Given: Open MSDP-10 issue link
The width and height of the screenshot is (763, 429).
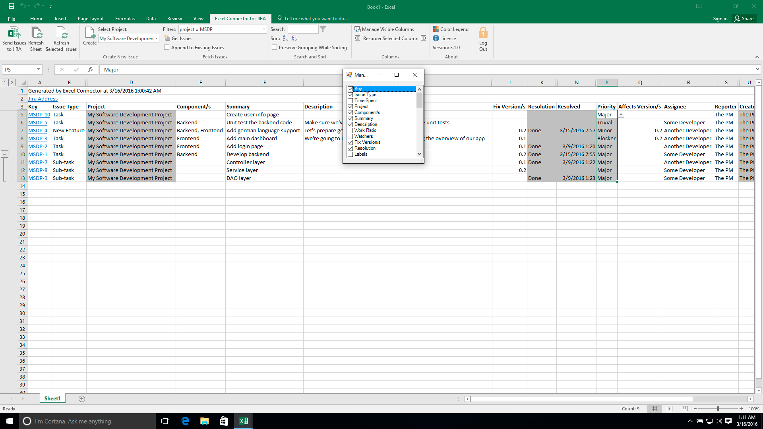Looking at the screenshot, I should (39, 114).
